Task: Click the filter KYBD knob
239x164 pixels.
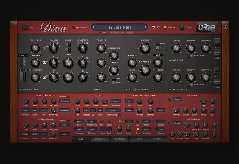Action: tap(132, 77)
